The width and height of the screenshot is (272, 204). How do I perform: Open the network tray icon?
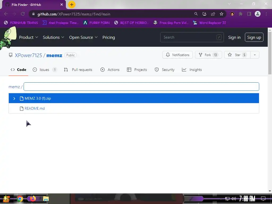227,199
